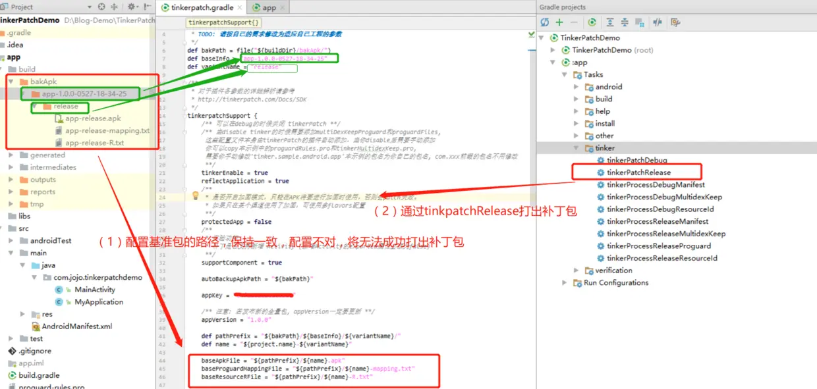This screenshot has width=817, height=389.
Task: Expand all nodes in Gradle projects toolbar
Action: click(x=610, y=22)
